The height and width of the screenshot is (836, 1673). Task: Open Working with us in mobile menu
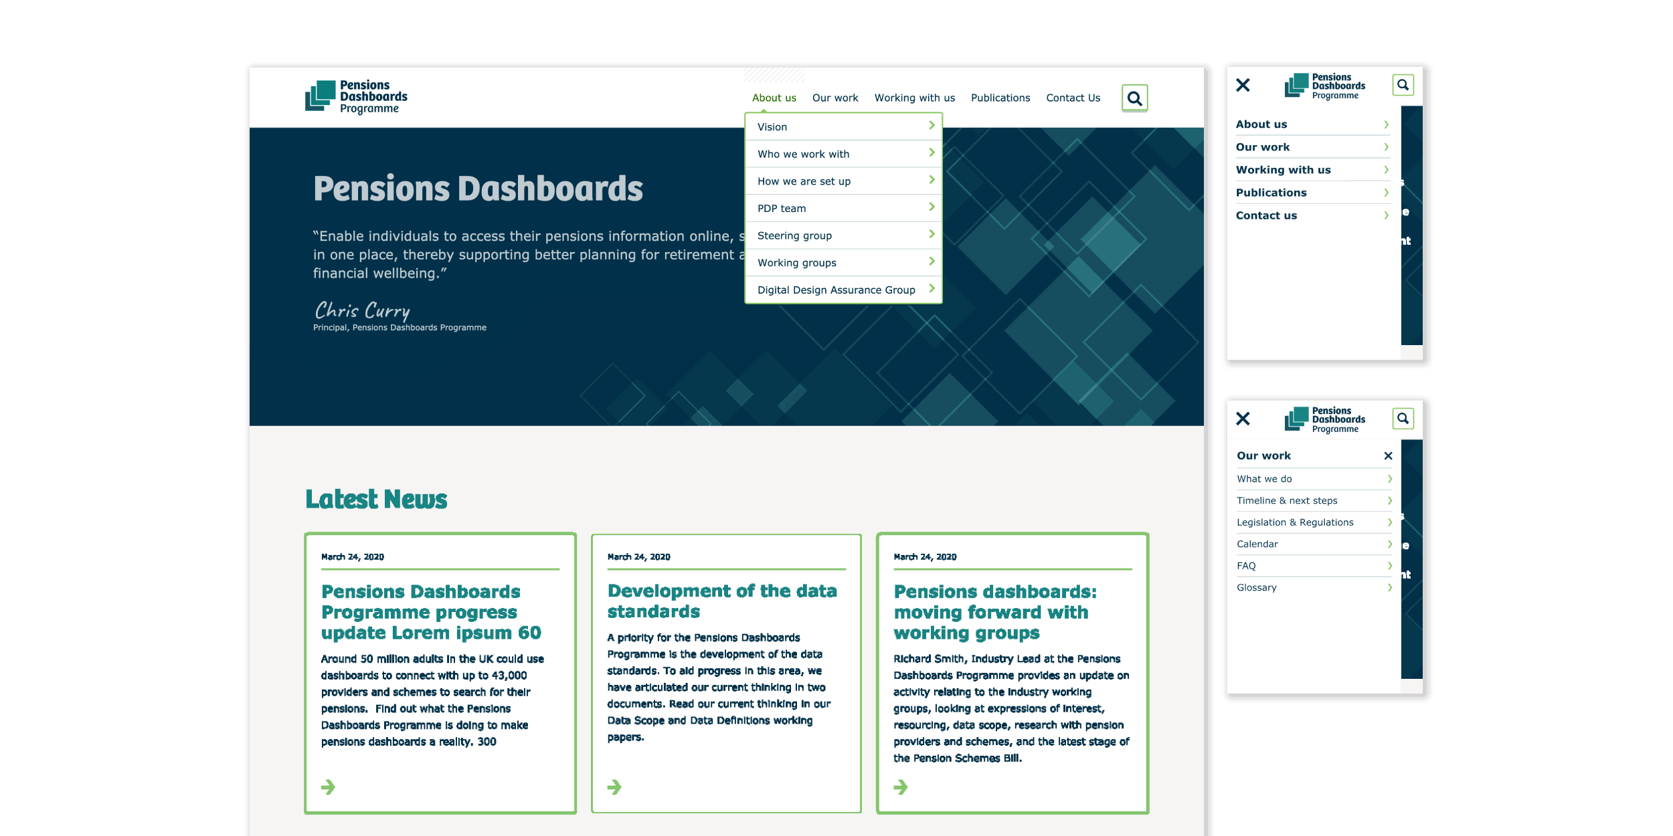1283,170
